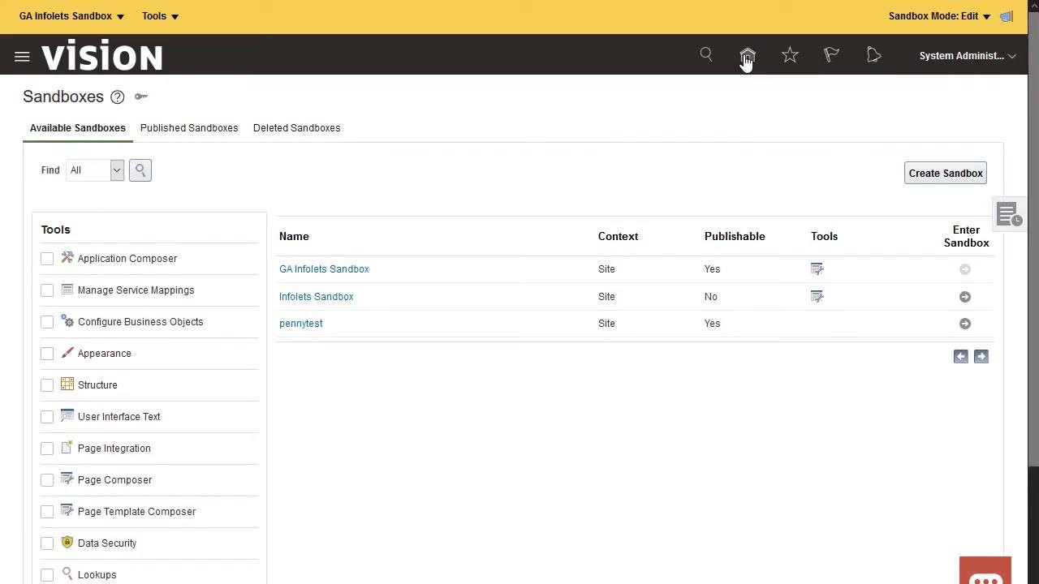
Task: Check the Structure checkbox
Action: coord(47,385)
